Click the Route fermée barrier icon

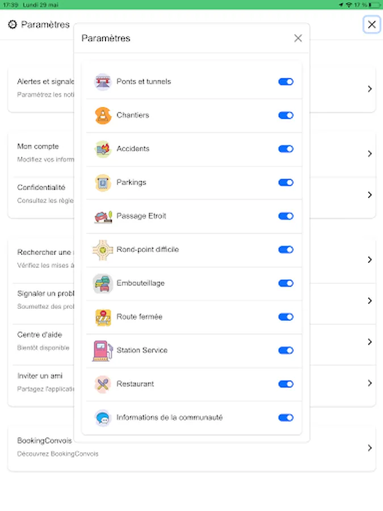point(103,317)
